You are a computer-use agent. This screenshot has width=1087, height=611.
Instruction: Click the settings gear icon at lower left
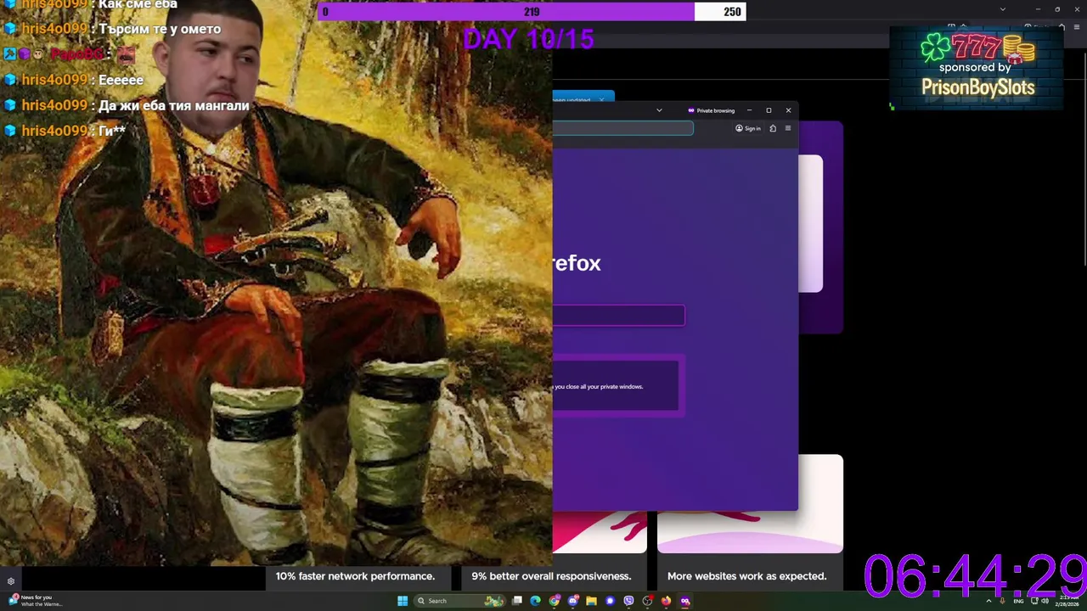tap(10, 581)
